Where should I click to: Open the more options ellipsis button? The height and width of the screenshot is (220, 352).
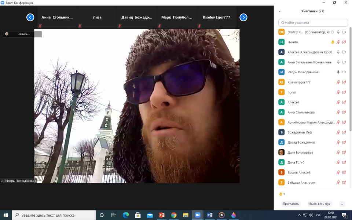342,204
